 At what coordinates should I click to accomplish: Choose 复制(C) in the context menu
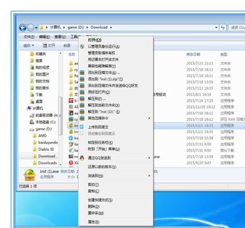coord(116,191)
